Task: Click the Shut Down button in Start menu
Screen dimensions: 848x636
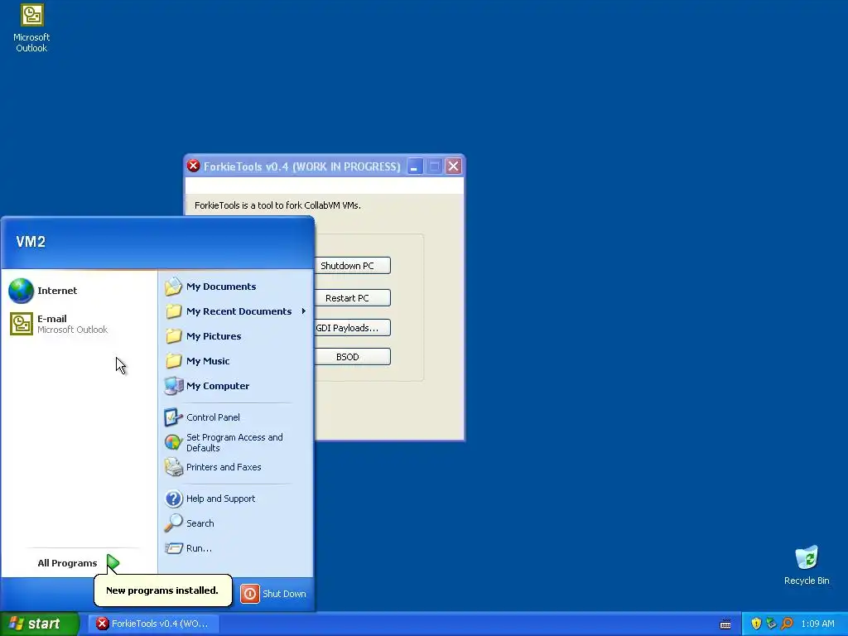Action: click(x=273, y=594)
